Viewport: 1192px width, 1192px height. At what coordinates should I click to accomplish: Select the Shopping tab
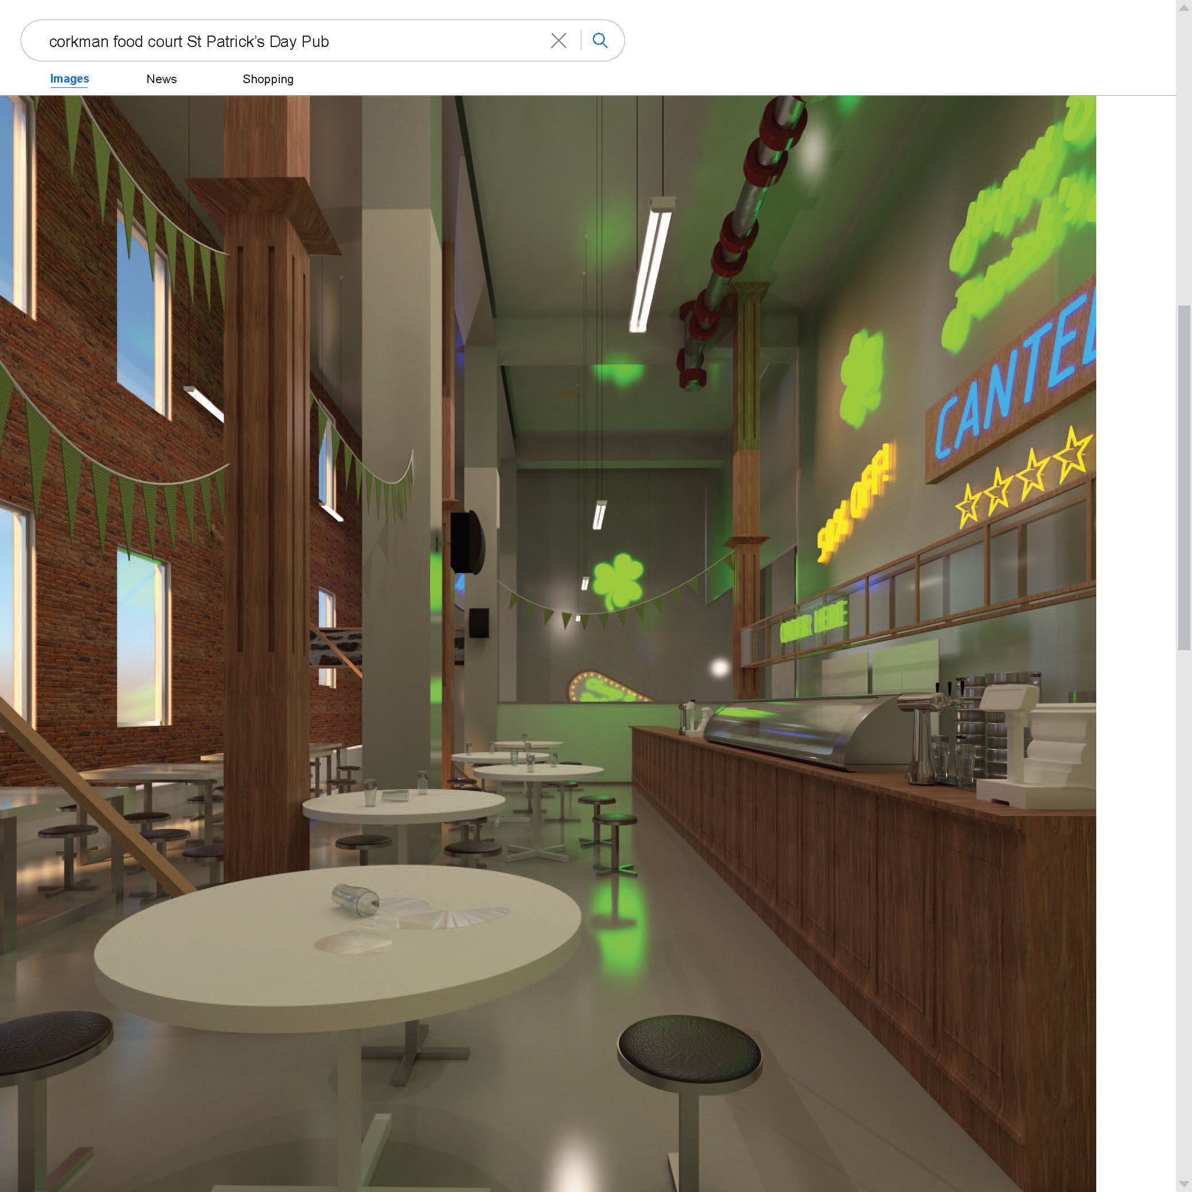click(x=268, y=79)
